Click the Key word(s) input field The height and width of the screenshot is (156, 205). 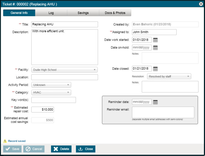coord(54,100)
